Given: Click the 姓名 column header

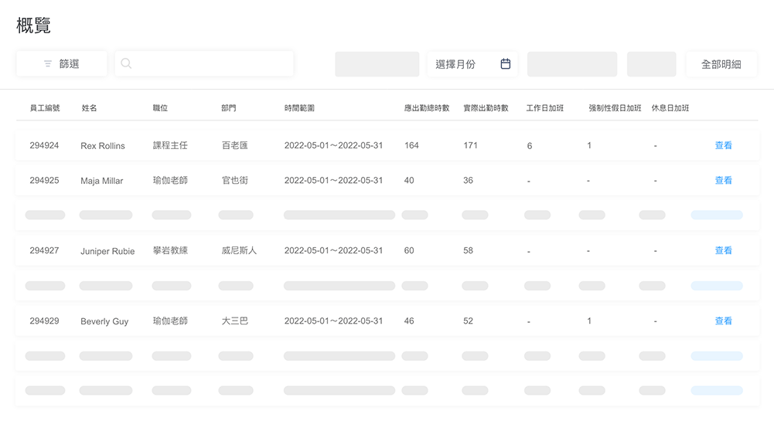Looking at the screenshot, I should (90, 108).
